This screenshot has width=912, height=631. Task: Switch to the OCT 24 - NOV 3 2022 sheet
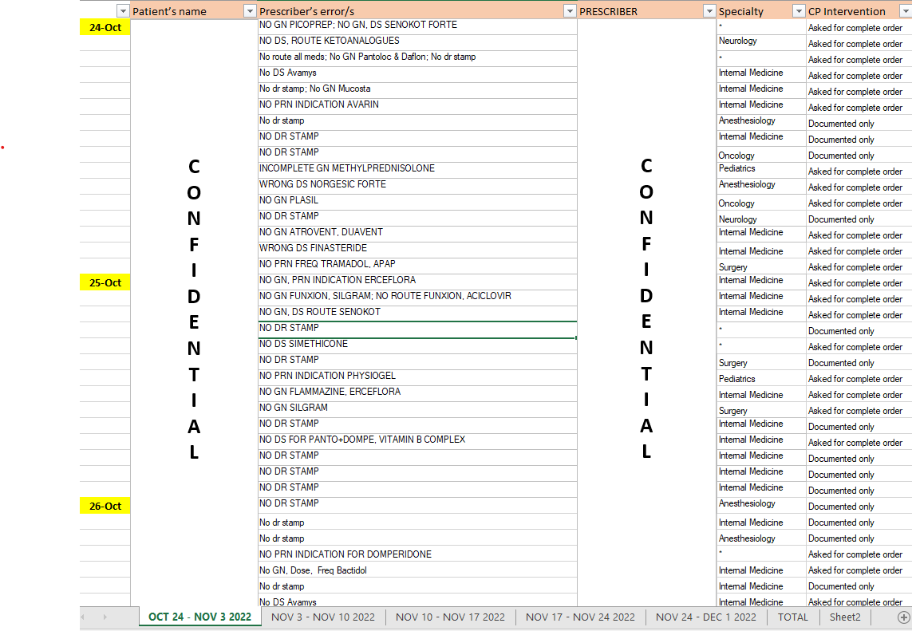pos(199,617)
